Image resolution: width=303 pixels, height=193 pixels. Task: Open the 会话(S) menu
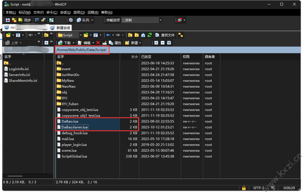(x=65, y=12)
